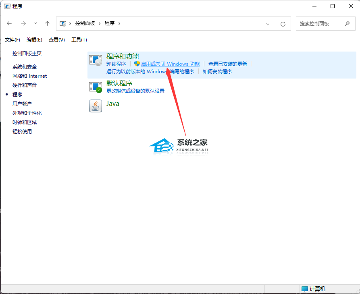360x294 pixels.
Task: Open 用户帐户 category
Action: (22, 104)
